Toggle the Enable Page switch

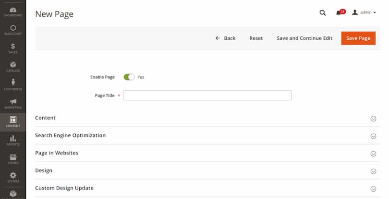point(129,77)
